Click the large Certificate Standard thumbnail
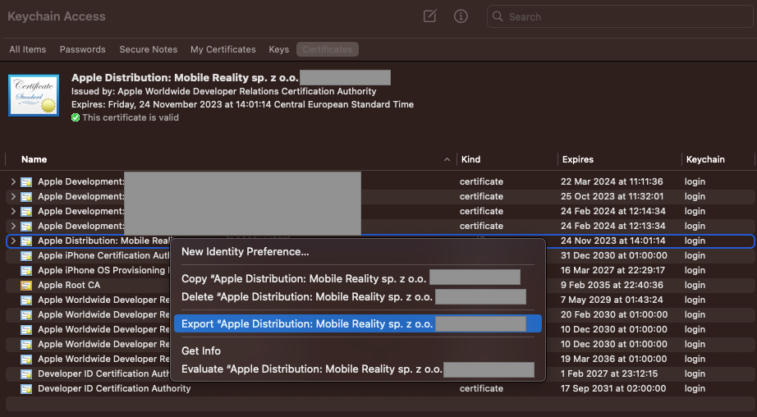This screenshot has height=417, width=757. pyautogui.click(x=34, y=95)
